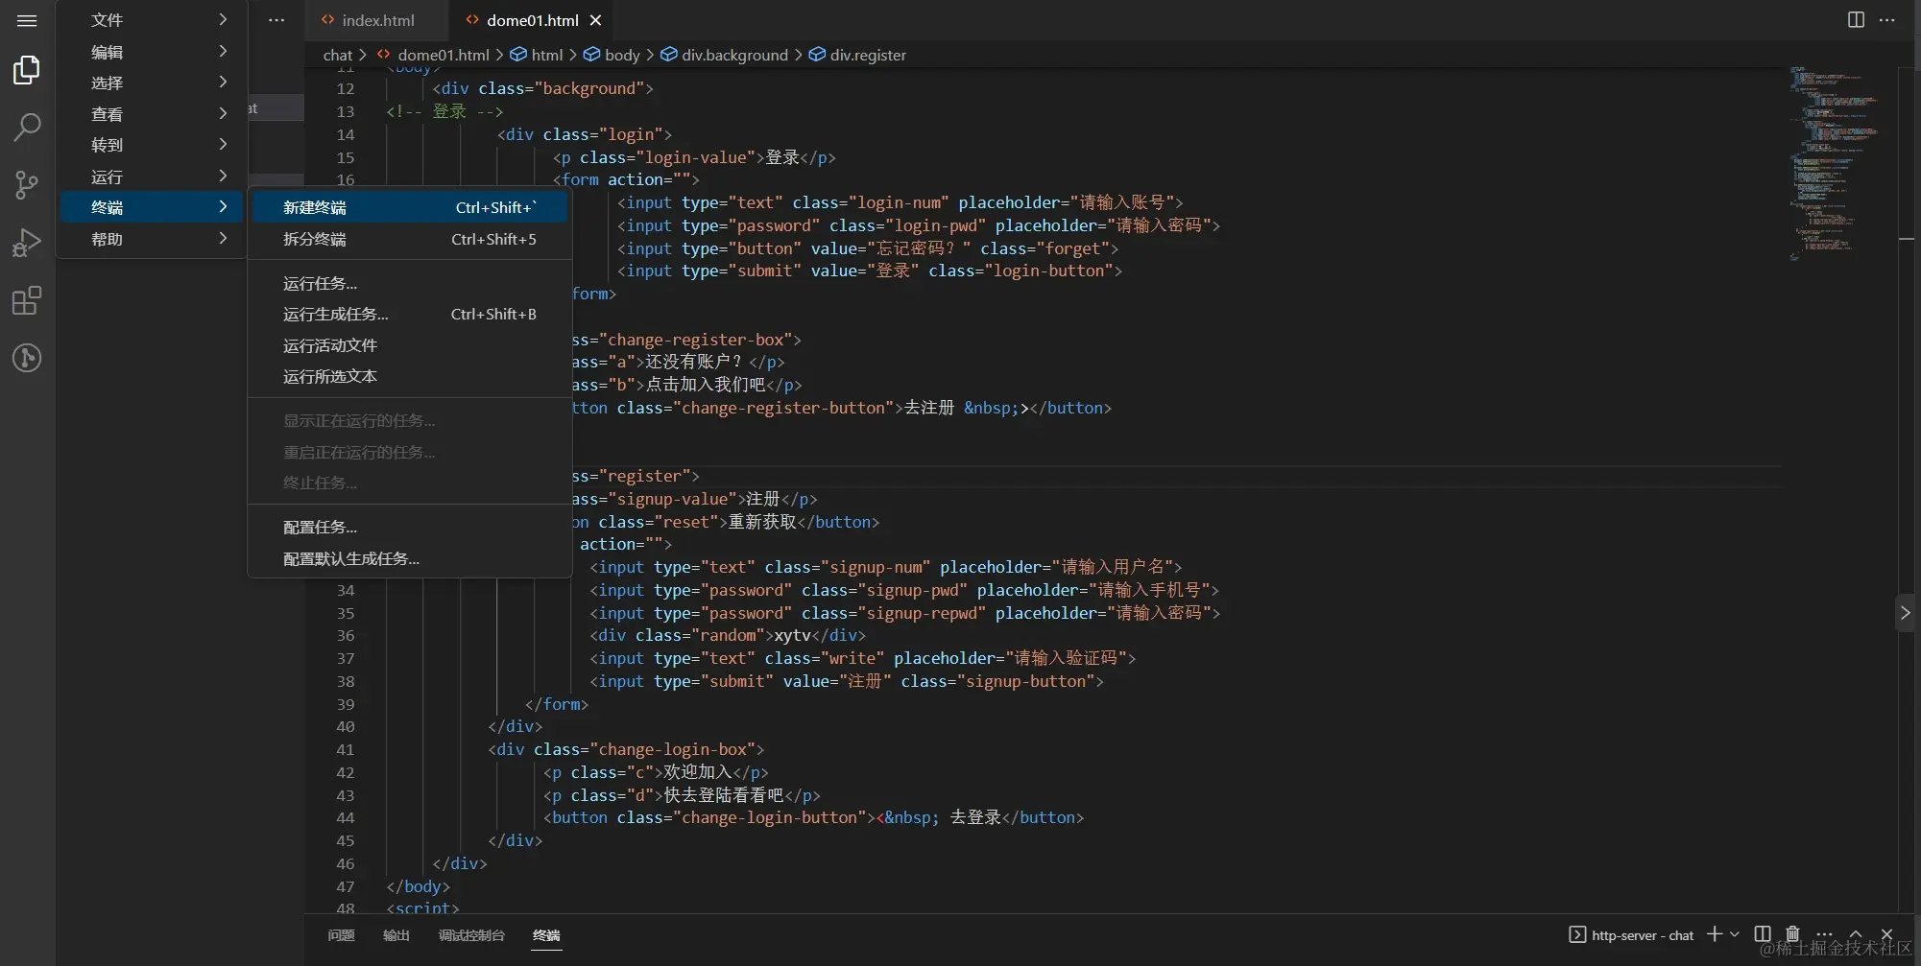Choose 运行生成任务... from the submenu
Screen dimensions: 1921x966
410,314
